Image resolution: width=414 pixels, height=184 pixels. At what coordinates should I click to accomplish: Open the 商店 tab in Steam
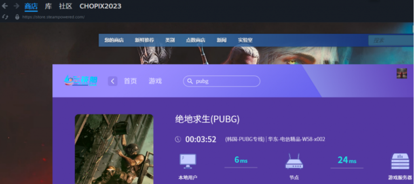click(x=31, y=6)
